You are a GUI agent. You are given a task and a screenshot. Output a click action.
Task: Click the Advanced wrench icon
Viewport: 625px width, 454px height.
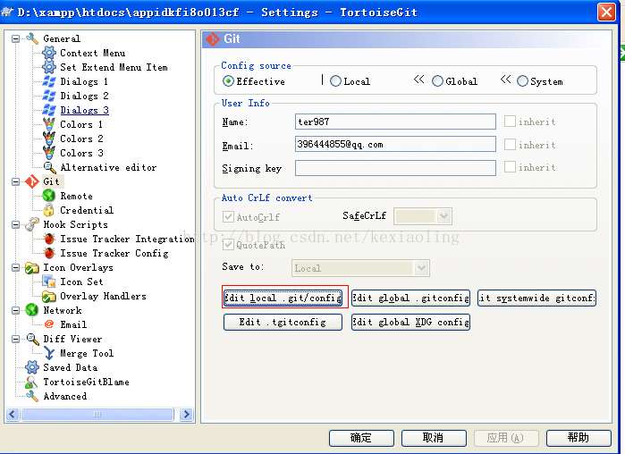(x=32, y=396)
